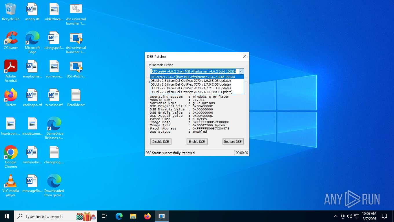Click the DSE Status enabled line

(x=178, y=132)
